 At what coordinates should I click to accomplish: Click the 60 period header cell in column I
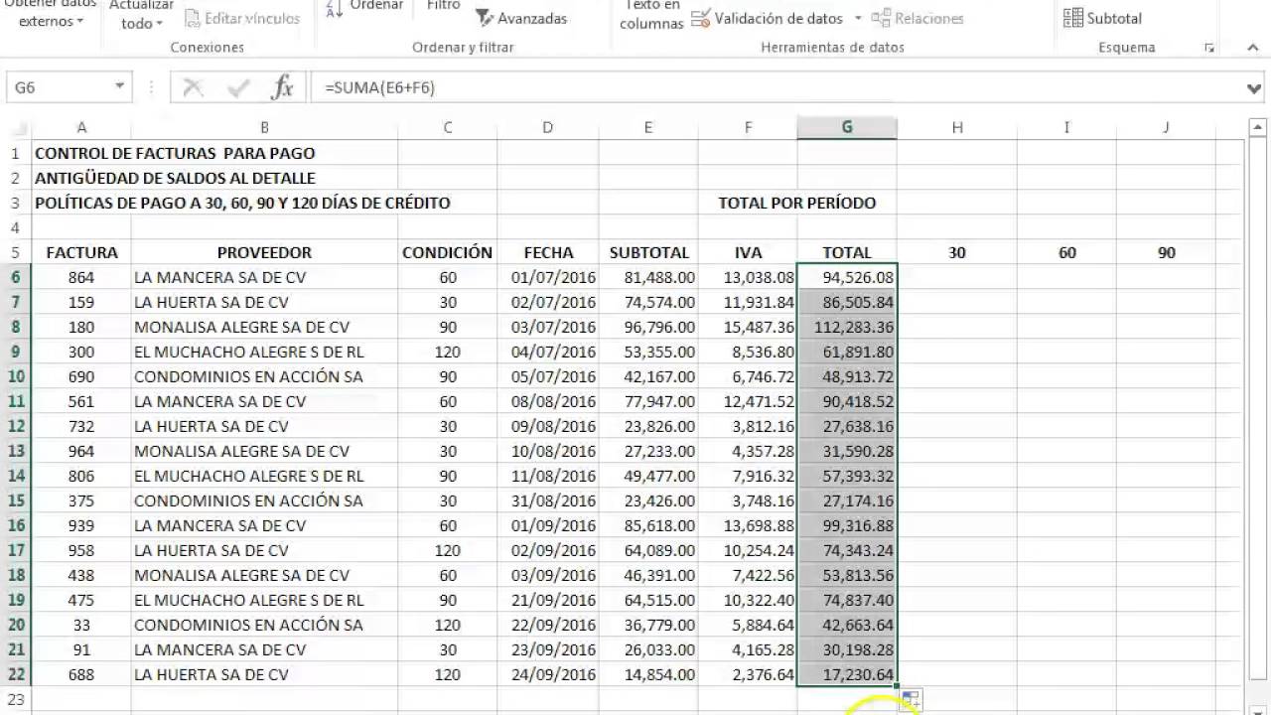[1067, 252]
